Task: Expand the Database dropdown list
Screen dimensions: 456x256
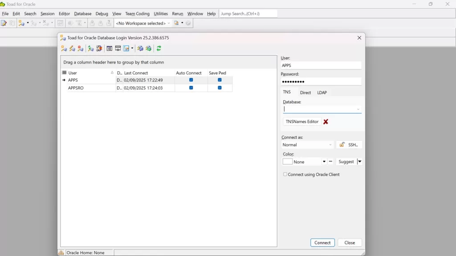Action: point(358,110)
